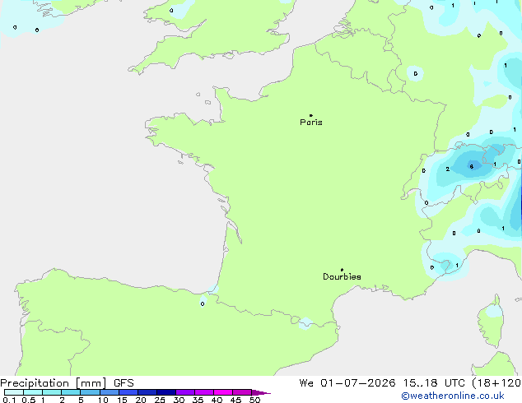Pick the 0.5–1 mm legend swatch
522x403 pixels.
pyautogui.click(x=33, y=392)
